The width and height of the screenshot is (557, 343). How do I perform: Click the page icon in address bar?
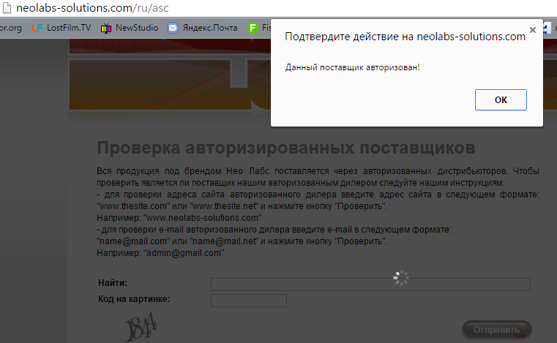[7, 7]
